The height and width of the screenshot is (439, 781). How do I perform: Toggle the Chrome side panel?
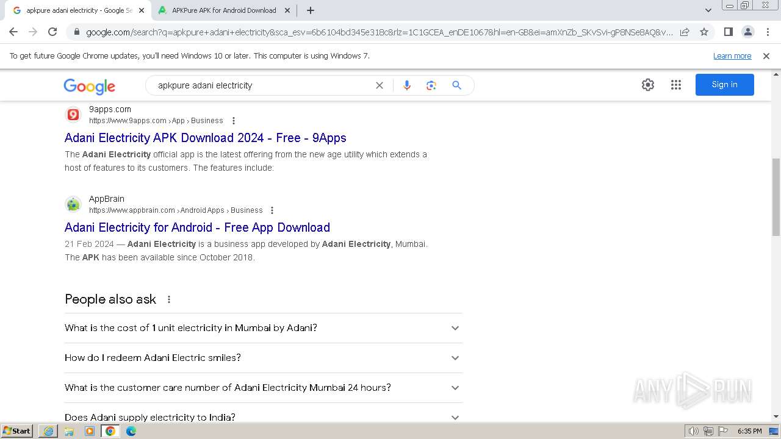tap(729, 32)
